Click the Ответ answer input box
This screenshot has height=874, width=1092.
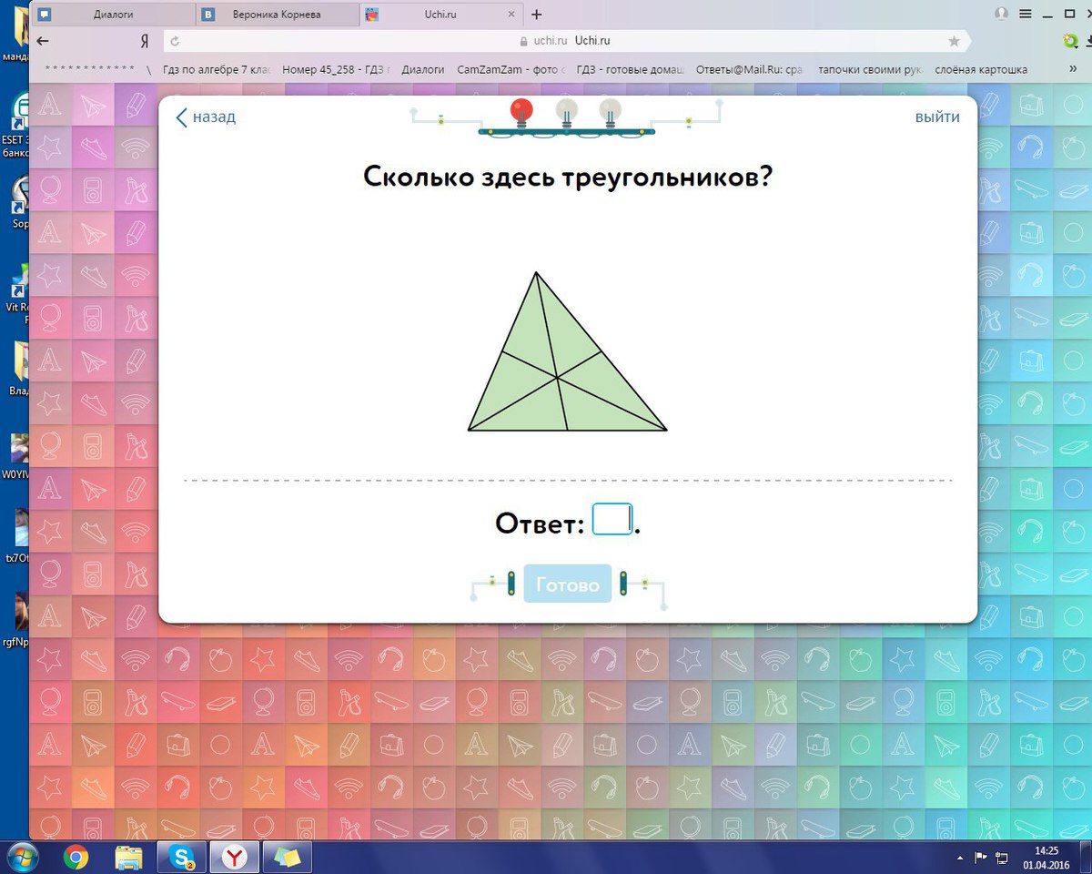coord(612,520)
